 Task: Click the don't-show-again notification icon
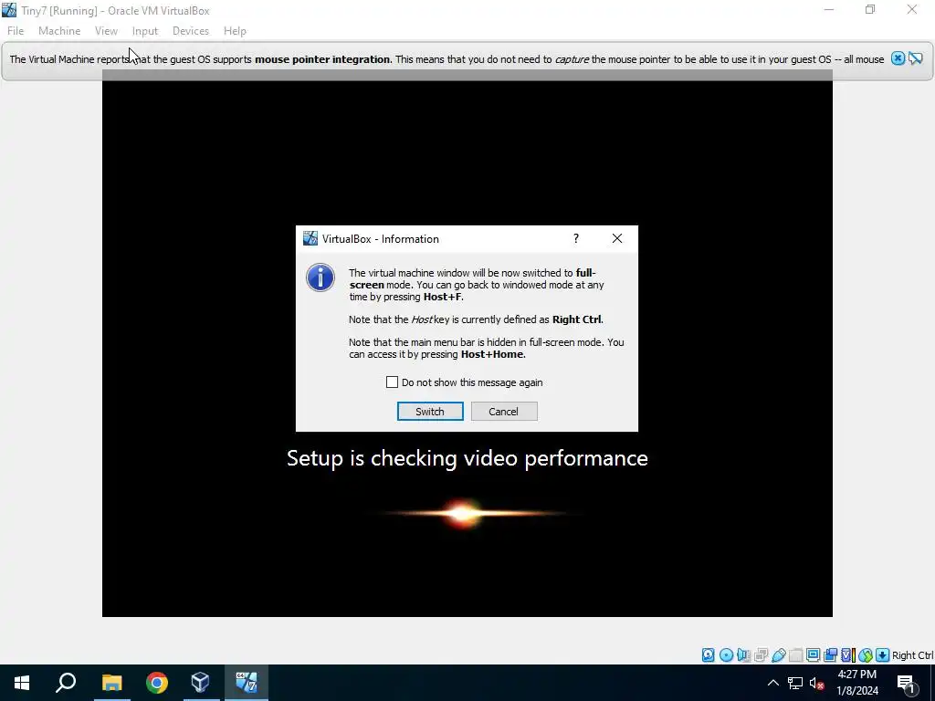pos(916,58)
